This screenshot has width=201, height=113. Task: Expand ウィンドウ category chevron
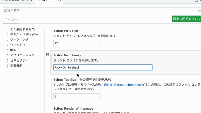point(8,45)
